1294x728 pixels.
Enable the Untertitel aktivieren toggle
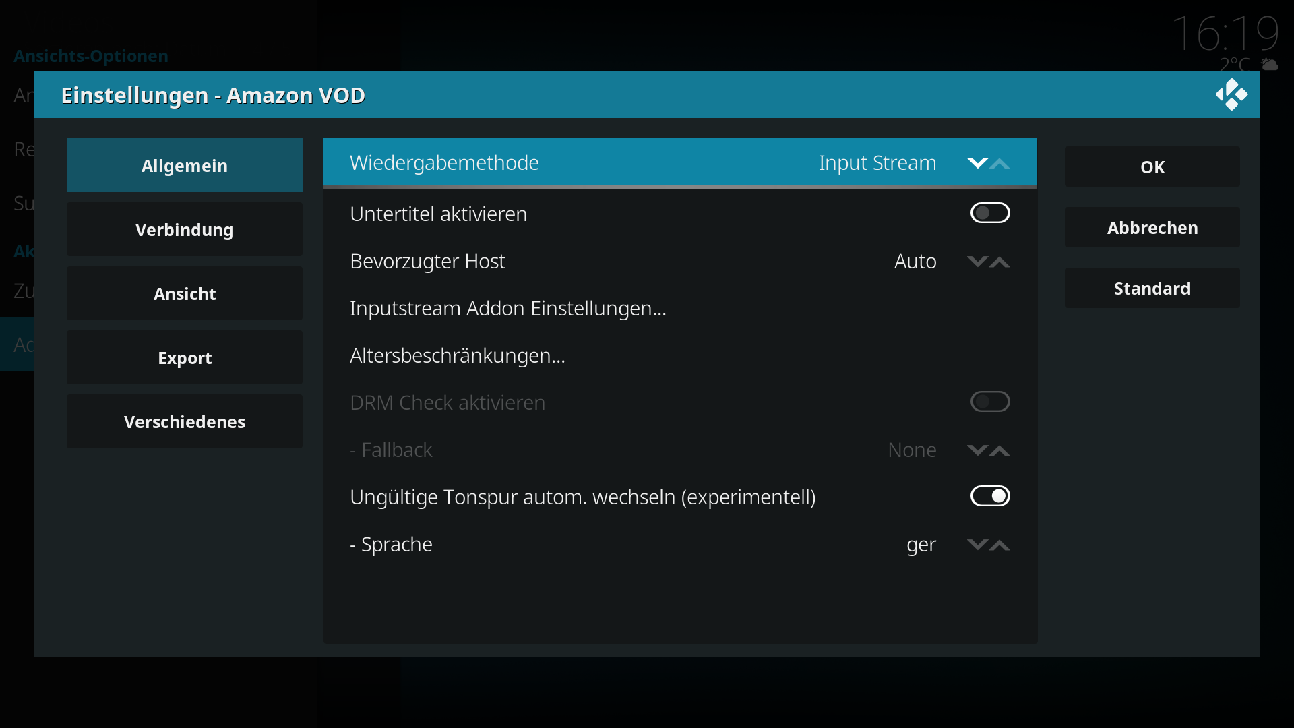coord(990,213)
